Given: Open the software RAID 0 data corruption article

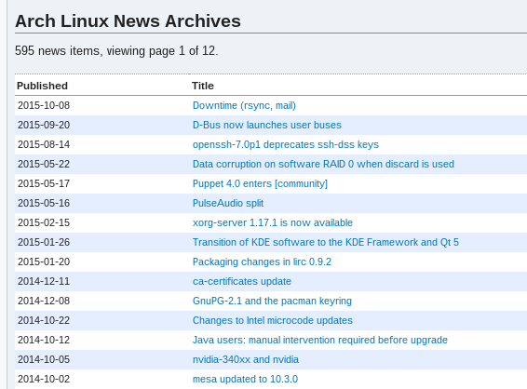Looking at the screenshot, I should (x=323, y=164).
